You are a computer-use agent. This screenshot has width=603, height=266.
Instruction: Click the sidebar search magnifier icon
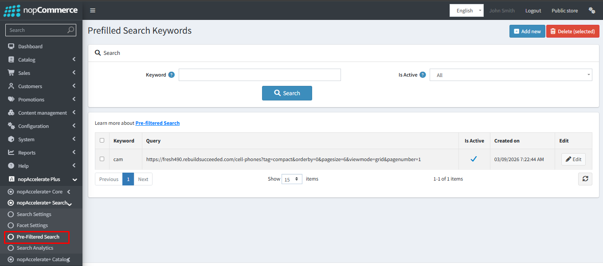click(70, 30)
